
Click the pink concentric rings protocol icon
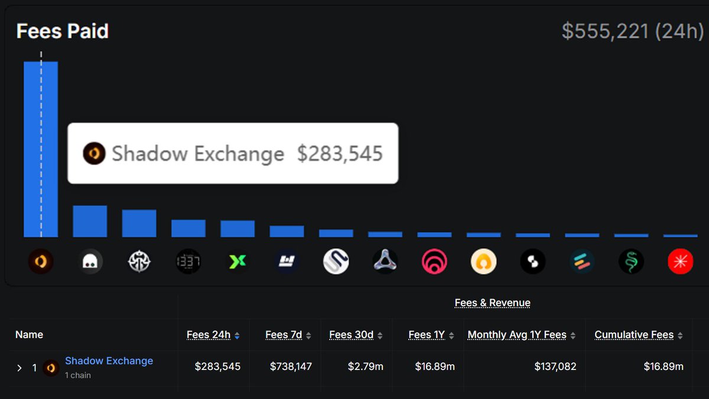[x=434, y=261]
